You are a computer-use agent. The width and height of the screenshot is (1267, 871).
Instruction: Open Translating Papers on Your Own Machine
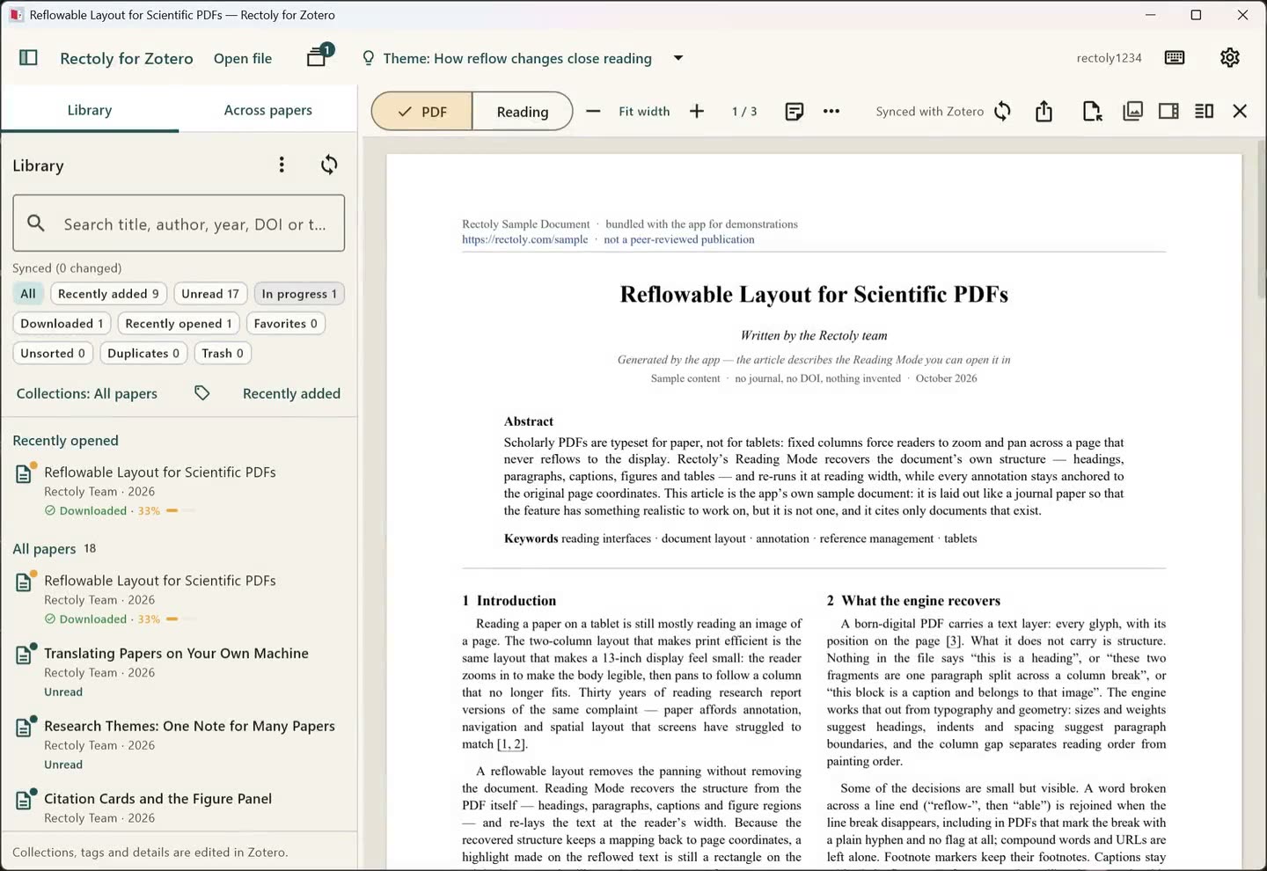click(179, 672)
